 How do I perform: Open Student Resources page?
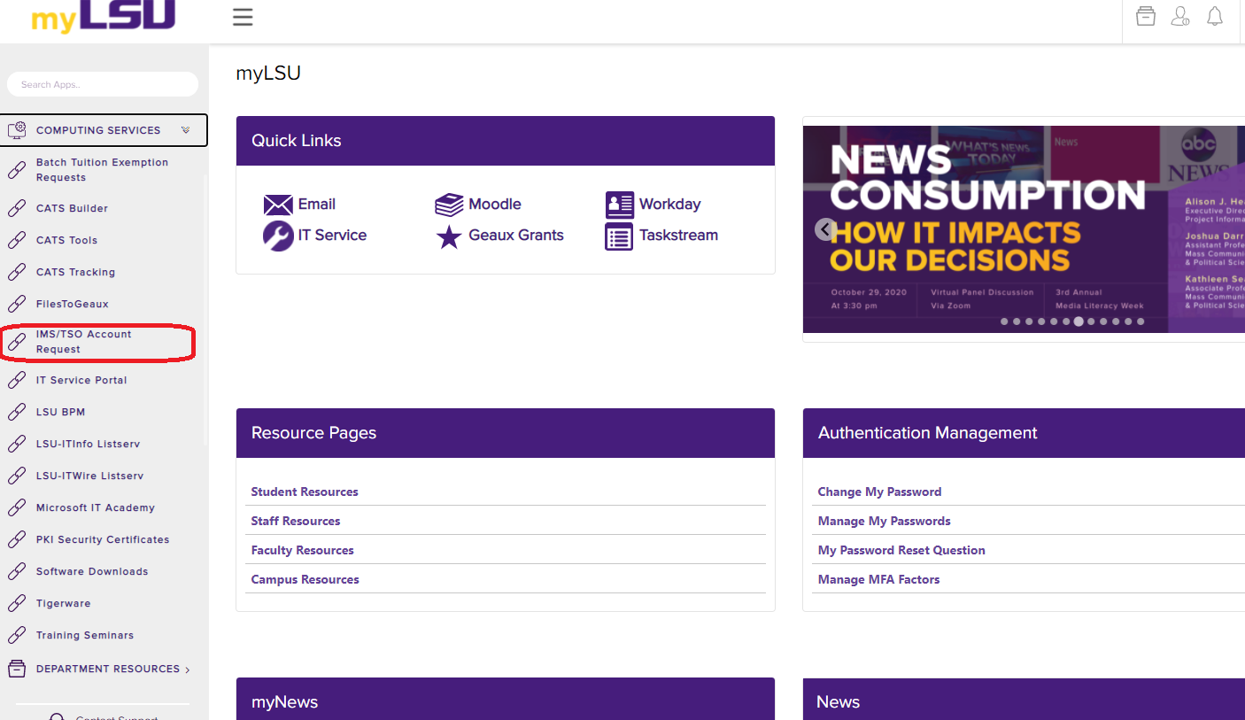point(305,492)
